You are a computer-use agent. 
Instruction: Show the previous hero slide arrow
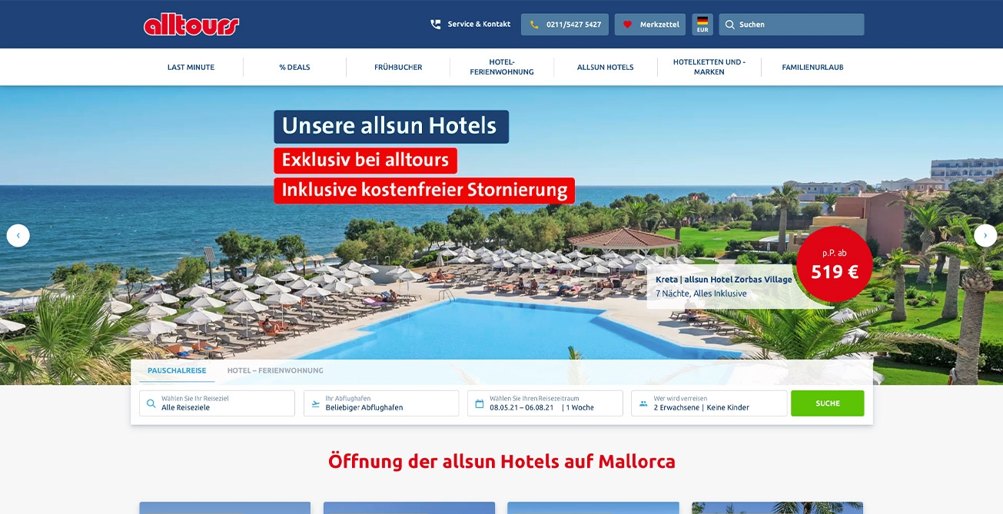tap(18, 235)
